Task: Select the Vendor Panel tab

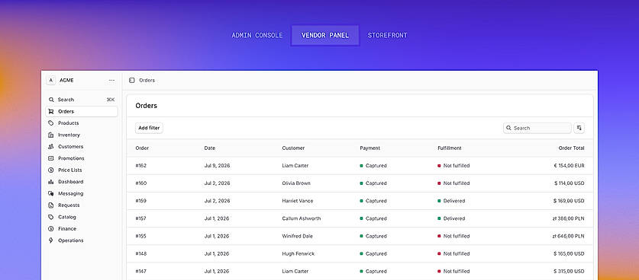Action: tap(325, 35)
